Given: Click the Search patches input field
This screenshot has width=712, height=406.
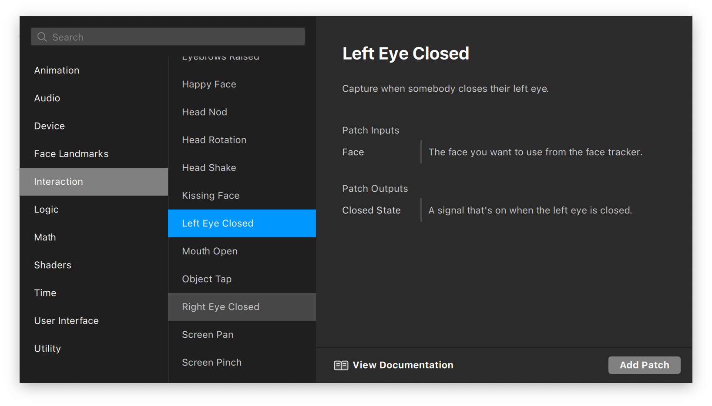Looking at the screenshot, I should [x=174, y=37].
